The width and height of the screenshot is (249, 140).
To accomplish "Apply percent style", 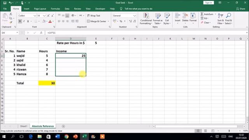I will [121, 21].
